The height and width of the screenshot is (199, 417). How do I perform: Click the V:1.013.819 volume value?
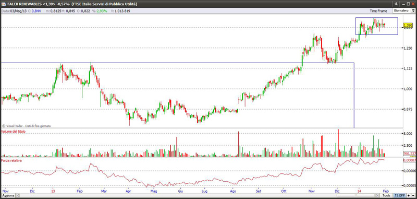click(x=120, y=11)
